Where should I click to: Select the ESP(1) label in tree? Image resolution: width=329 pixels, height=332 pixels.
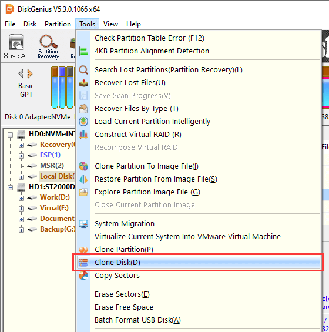(x=50, y=155)
